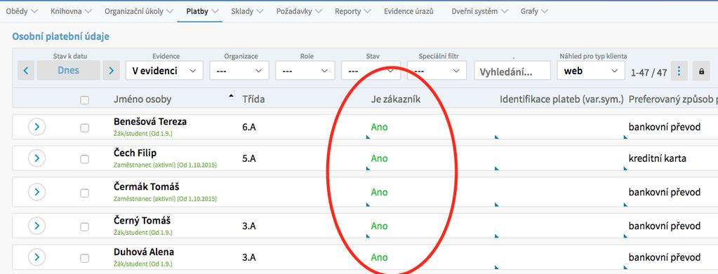Click name Černý Tomáš
The height and width of the screenshot is (274, 718).
tap(142, 221)
